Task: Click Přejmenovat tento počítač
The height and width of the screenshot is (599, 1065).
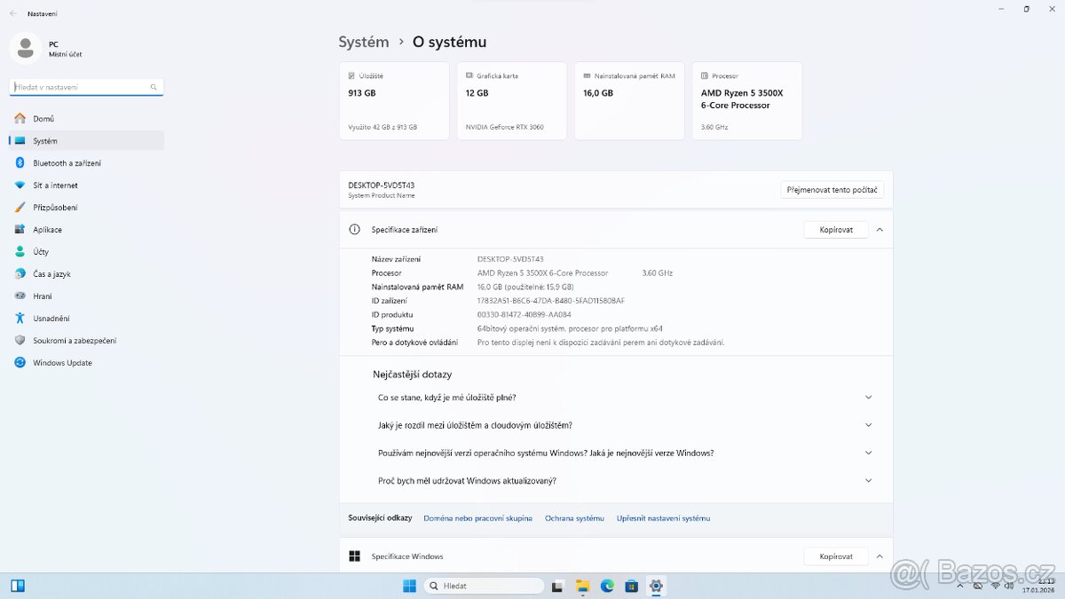Action: pyautogui.click(x=832, y=189)
